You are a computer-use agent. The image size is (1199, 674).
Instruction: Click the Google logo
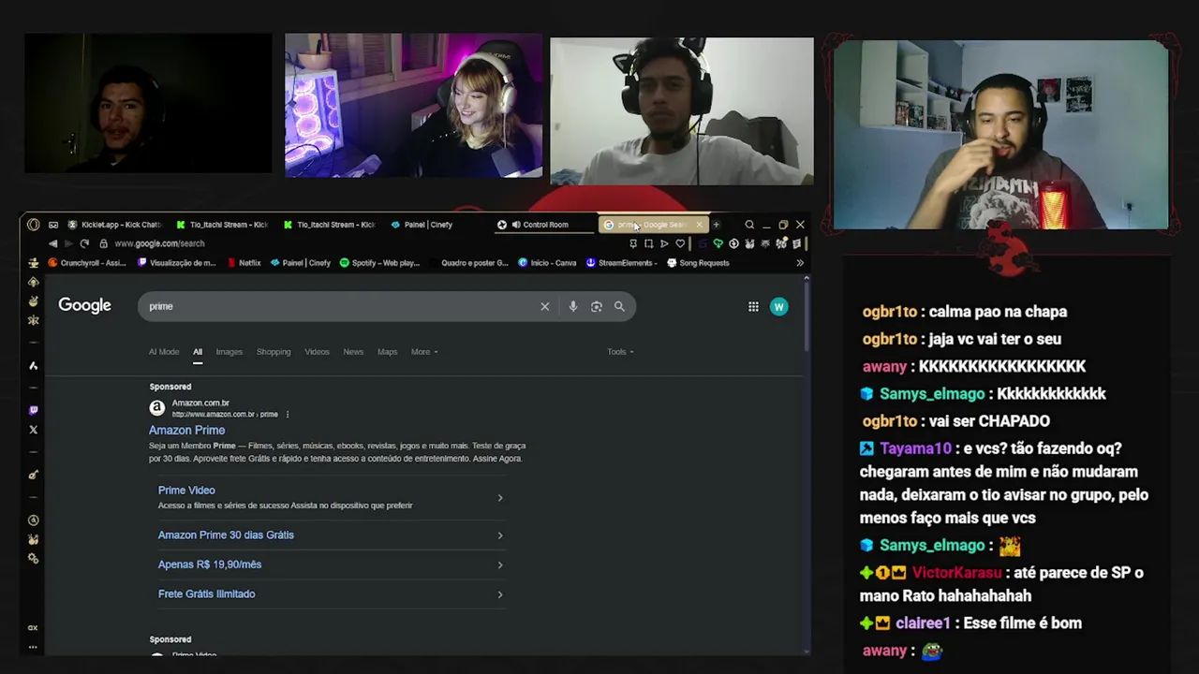84,305
